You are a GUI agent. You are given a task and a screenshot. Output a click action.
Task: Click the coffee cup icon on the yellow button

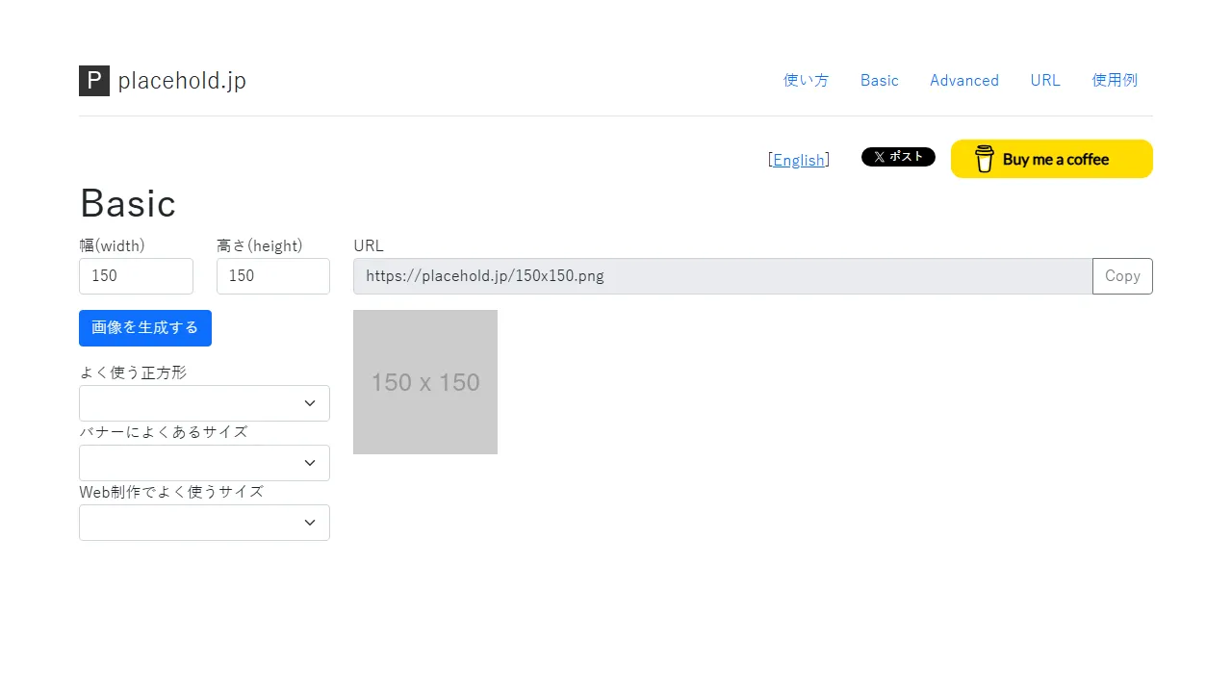point(984,159)
